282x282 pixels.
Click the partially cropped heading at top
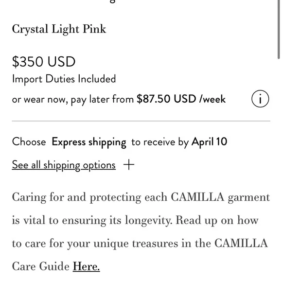112,1
